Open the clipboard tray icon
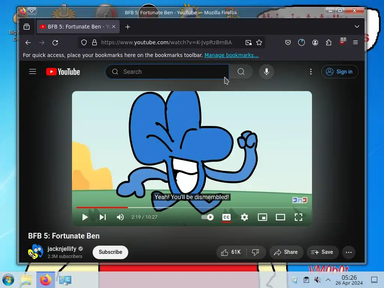The width and height of the screenshot is (384, 288). pyautogui.click(x=306, y=280)
